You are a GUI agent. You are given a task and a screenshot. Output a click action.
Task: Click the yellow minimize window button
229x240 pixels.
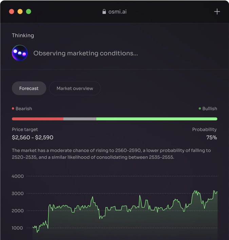tap(20, 12)
